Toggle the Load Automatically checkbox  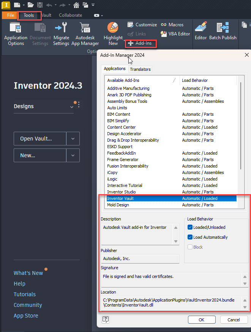coord(190,237)
